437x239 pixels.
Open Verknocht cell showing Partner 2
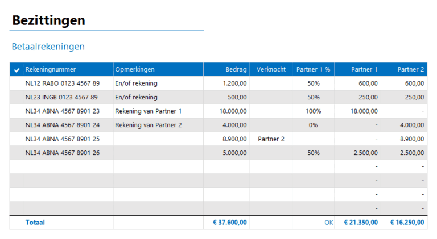coord(271,139)
